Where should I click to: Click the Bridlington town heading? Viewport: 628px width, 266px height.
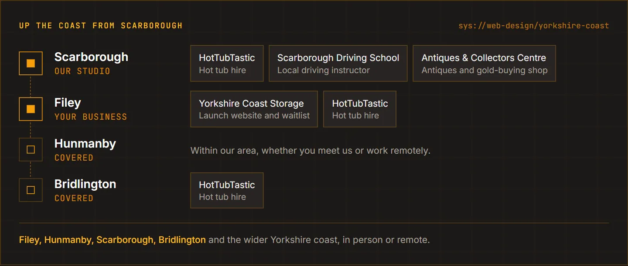coord(85,184)
